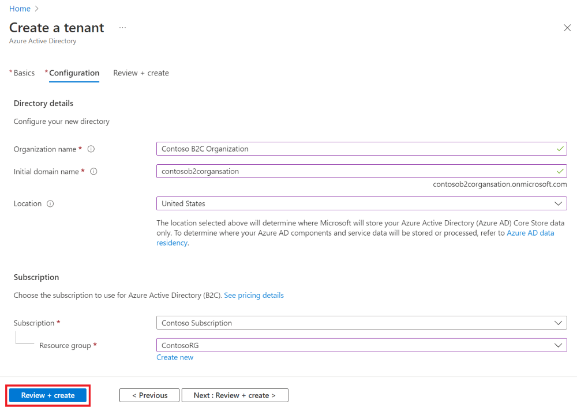Open the Azure AD data residency link
The height and width of the screenshot is (412, 577).
(x=530, y=233)
